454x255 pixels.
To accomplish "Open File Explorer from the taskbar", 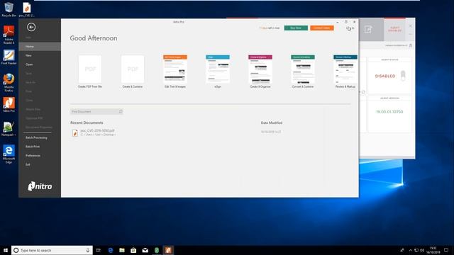I will point(122,250).
